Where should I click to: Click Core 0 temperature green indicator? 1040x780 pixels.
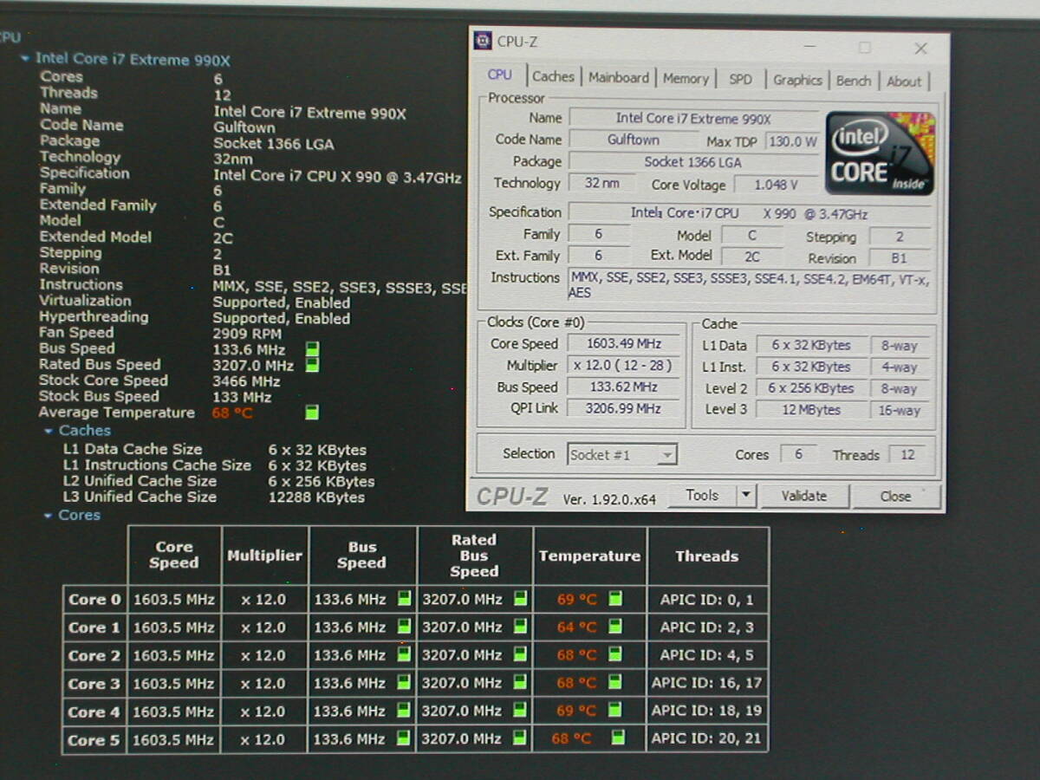tap(615, 599)
